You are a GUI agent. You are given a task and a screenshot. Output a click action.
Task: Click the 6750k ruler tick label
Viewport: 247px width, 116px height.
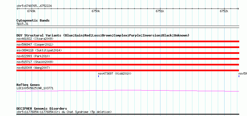(x=96, y=11)
